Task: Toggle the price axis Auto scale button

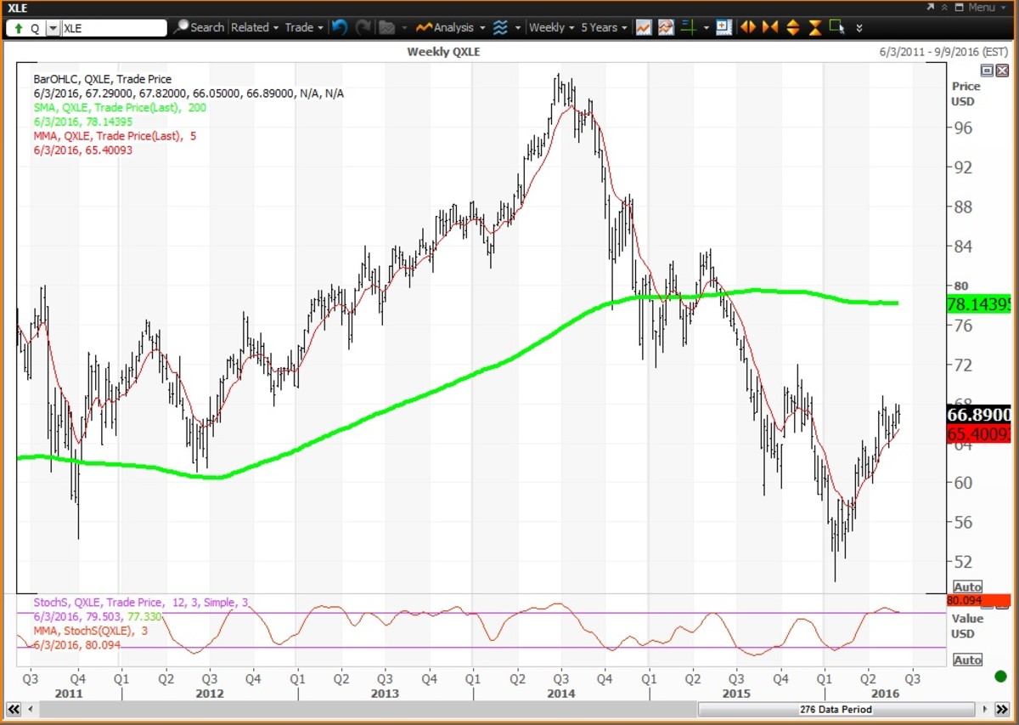Action: (x=967, y=587)
